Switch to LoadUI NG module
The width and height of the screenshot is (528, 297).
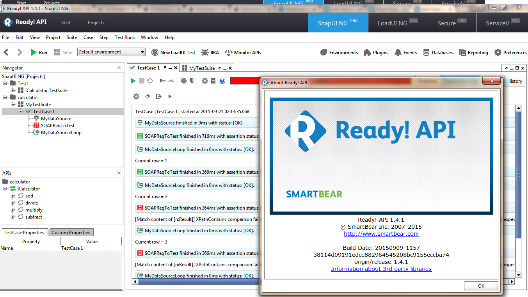[398, 23]
